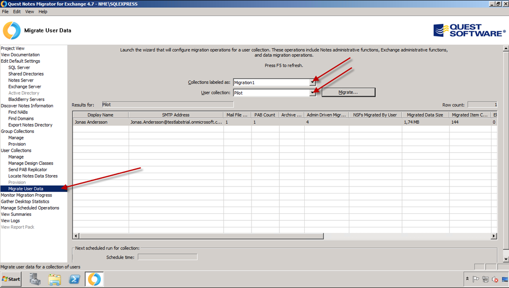
Task: Click the volume icon in system tray
Action: pos(495,279)
